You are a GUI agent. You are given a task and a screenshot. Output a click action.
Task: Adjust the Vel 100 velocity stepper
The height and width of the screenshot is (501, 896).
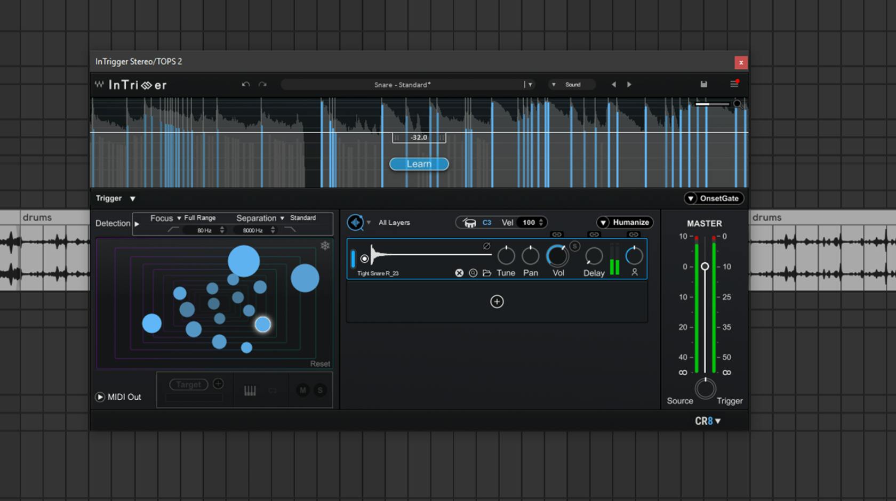(x=541, y=222)
